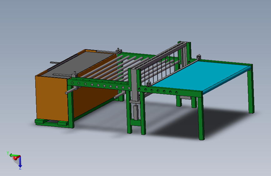Screen dimensions: 271x176
Task: Select the grey rod protruding left of front rail
Action: pos(71,91)
